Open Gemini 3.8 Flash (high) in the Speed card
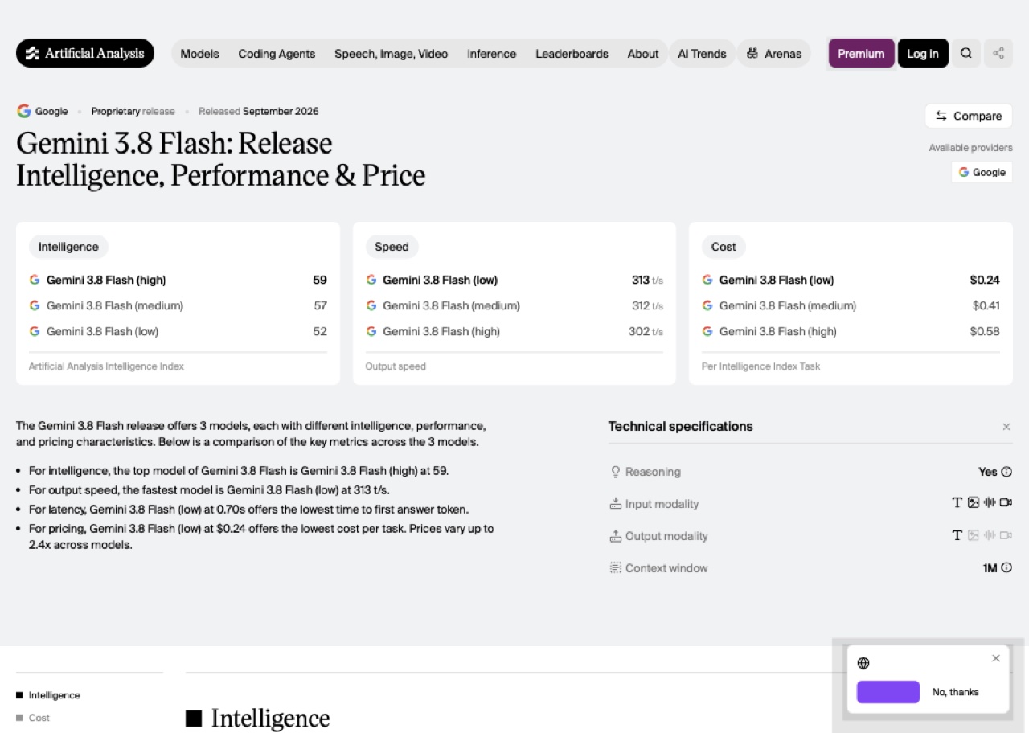This screenshot has width=1029, height=733. coord(441,331)
